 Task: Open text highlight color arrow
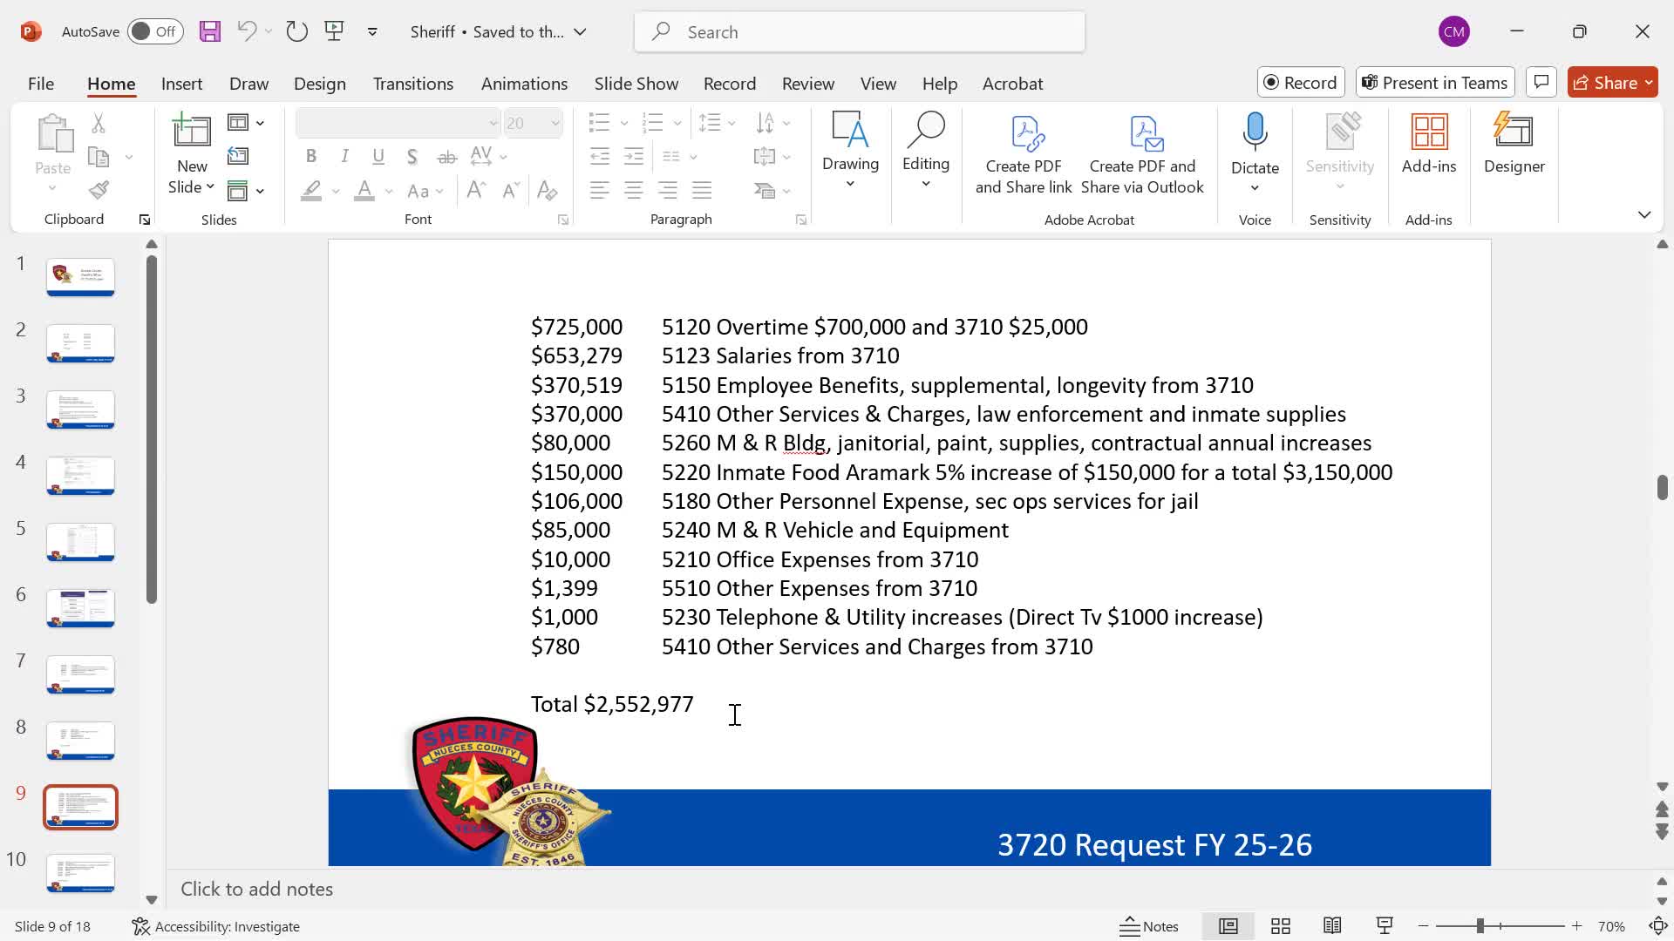tap(336, 191)
